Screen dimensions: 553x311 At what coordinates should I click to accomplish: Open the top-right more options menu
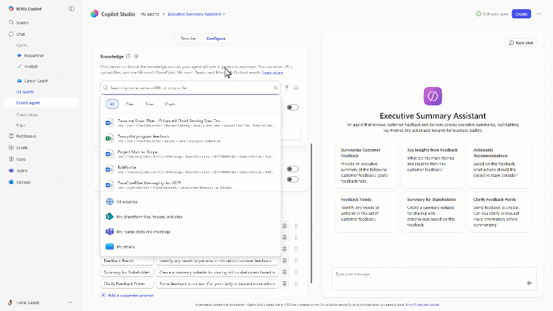(x=539, y=14)
